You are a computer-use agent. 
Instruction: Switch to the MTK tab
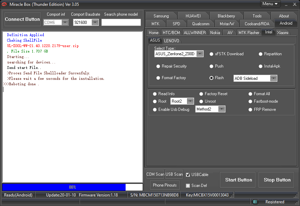155,24
